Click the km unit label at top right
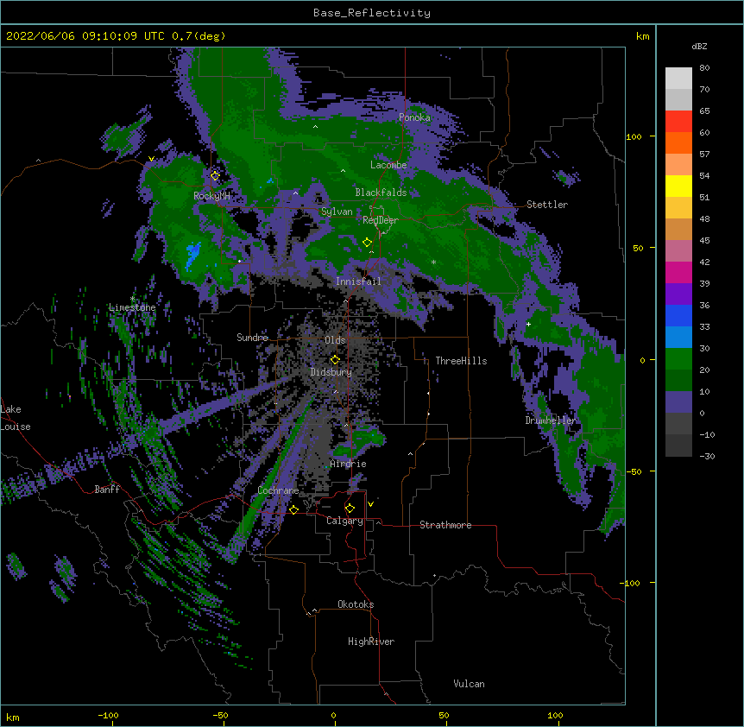The width and height of the screenshot is (744, 727). (x=642, y=36)
